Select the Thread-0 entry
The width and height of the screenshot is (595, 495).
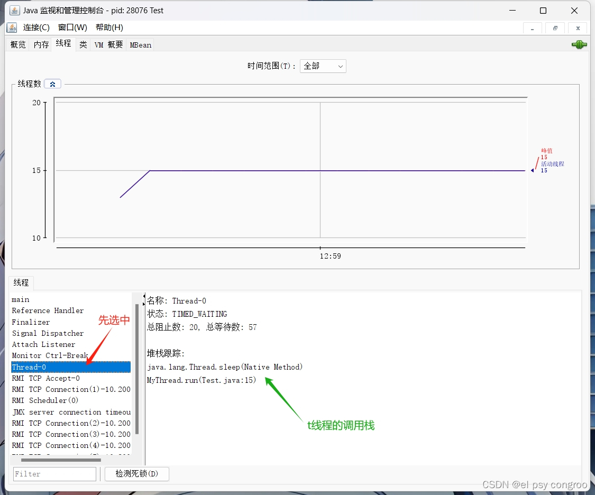(71, 367)
